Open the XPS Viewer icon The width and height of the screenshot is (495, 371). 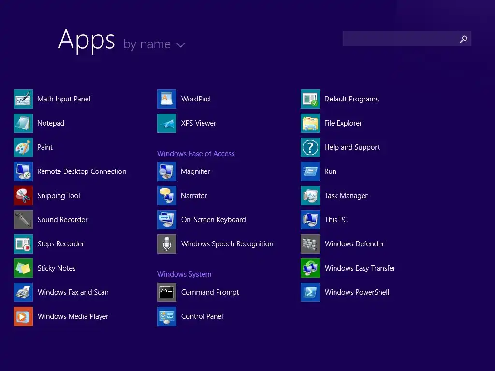pyautogui.click(x=167, y=123)
